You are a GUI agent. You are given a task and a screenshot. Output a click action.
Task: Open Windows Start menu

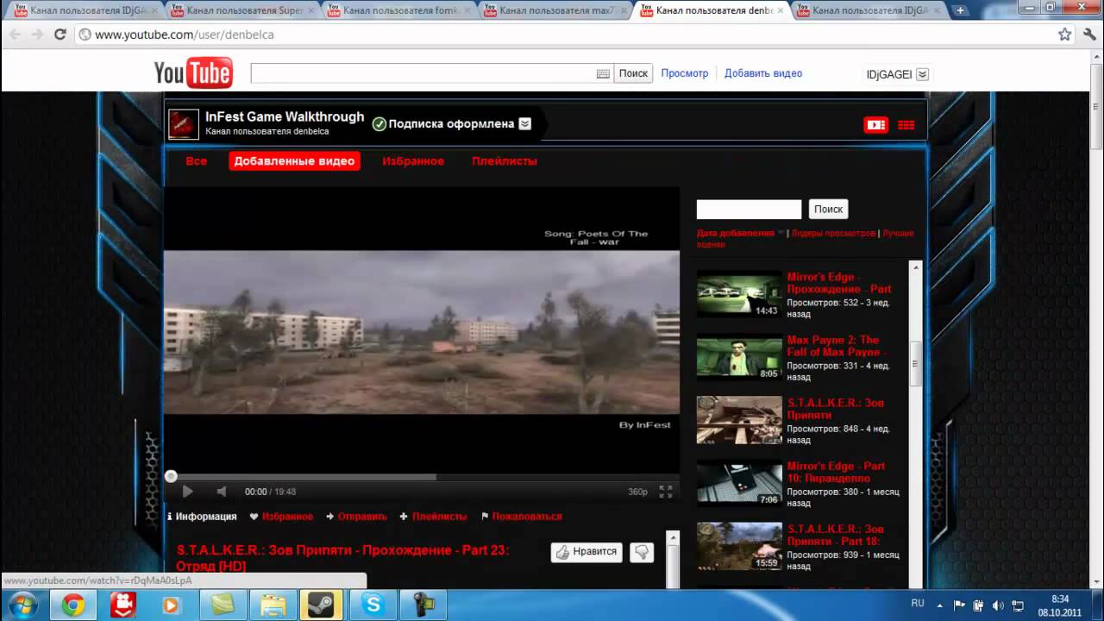[22, 605]
